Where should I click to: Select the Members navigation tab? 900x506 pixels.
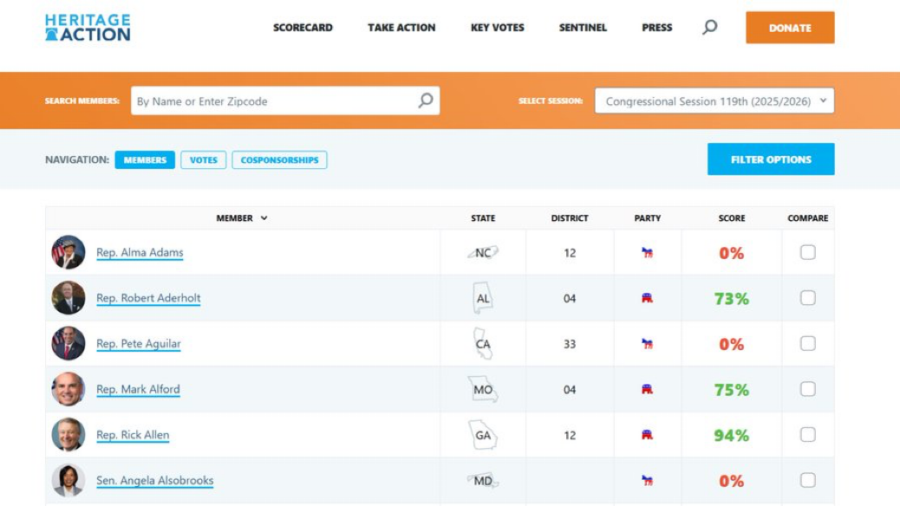click(145, 160)
